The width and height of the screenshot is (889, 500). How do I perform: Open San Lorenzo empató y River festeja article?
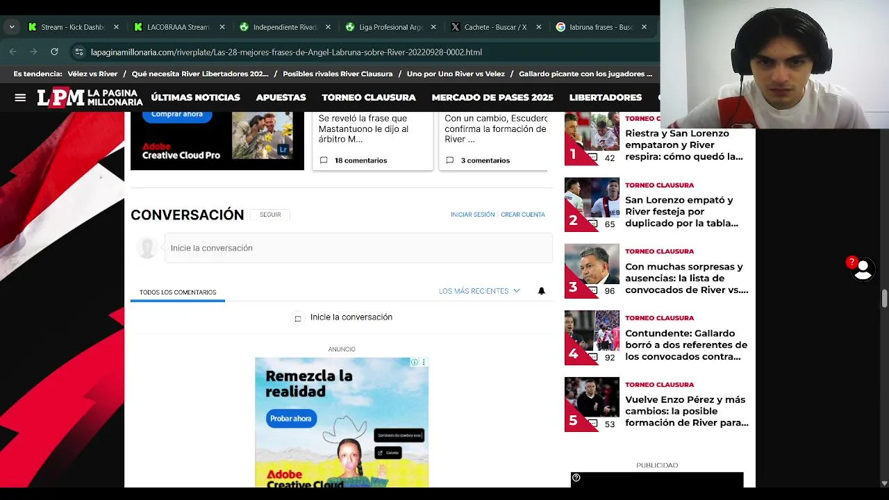[682, 212]
